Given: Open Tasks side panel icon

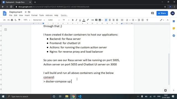Looking at the screenshot, I should point(174,35).
